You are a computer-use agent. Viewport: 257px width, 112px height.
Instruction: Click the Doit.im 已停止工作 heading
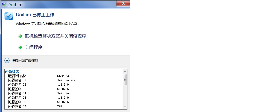[35, 15]
